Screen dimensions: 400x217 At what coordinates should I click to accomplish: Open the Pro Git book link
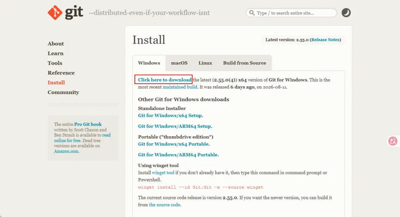[88, 124]
